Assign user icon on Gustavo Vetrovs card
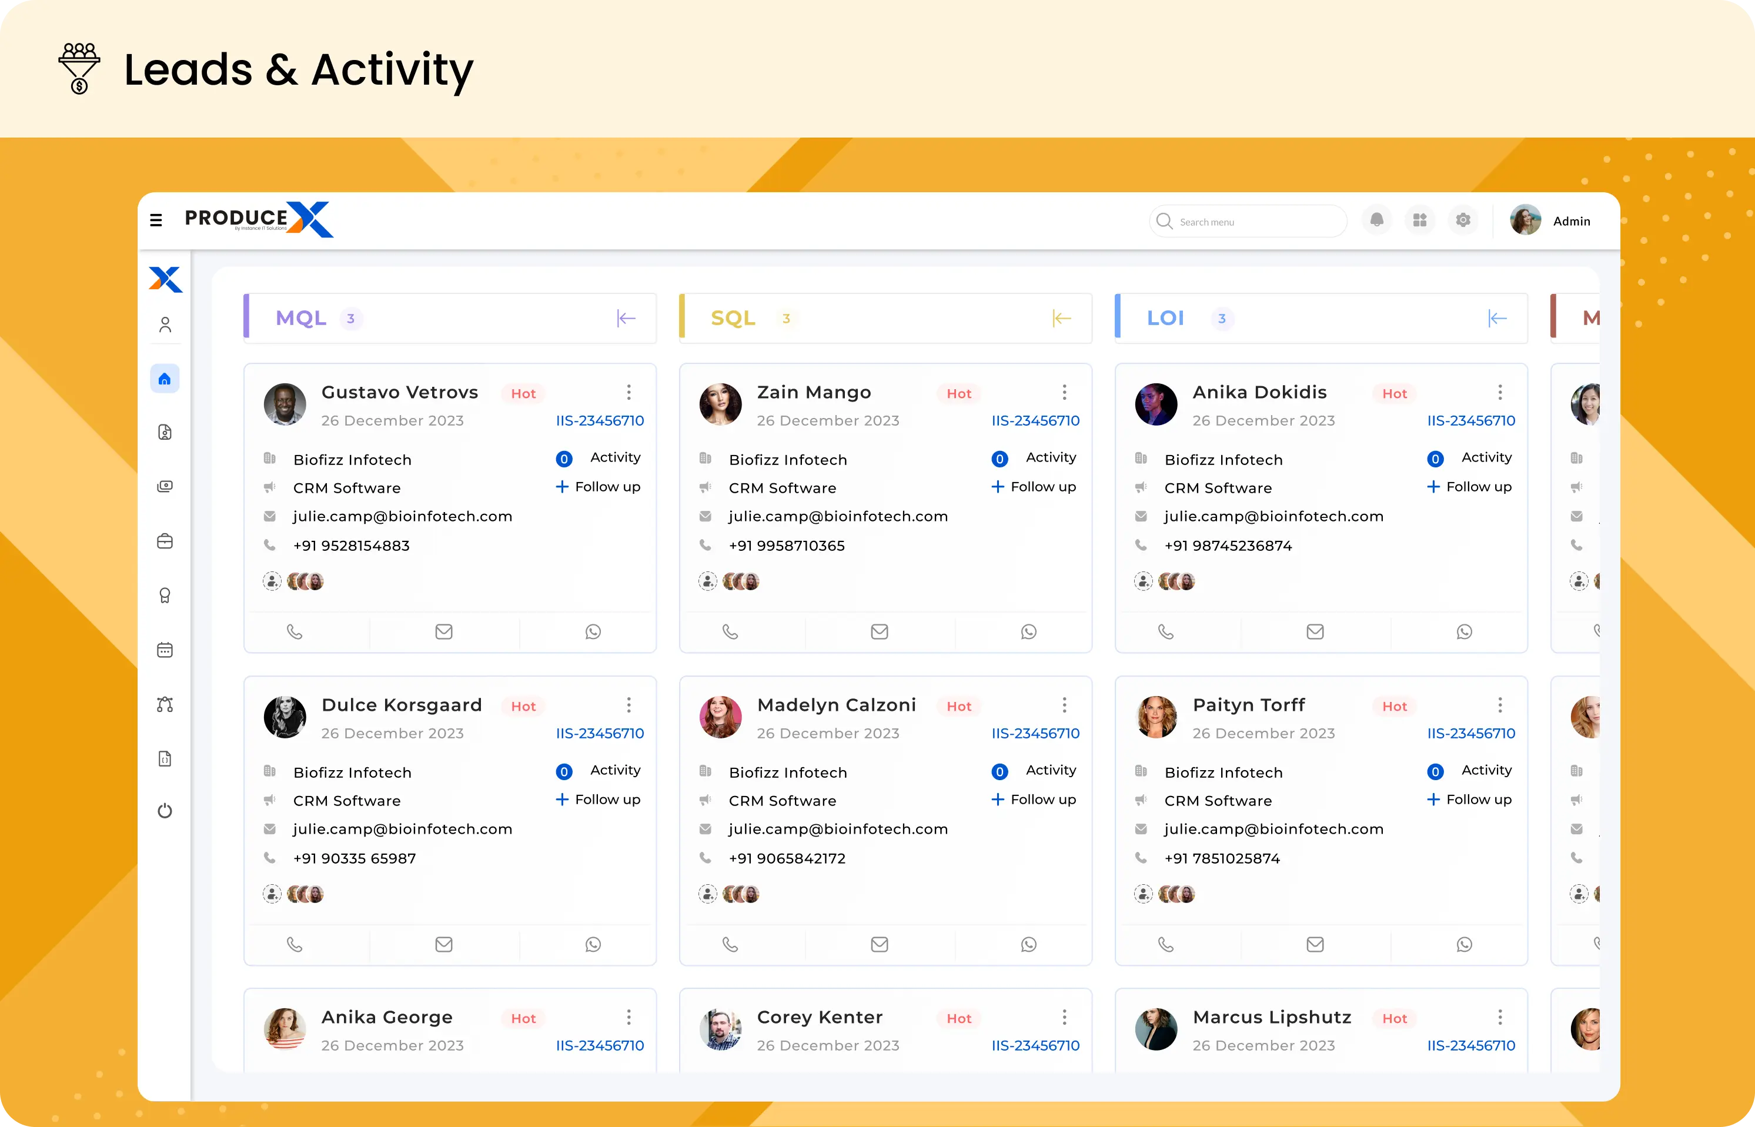The width and height of the screenshot is (1755, 1127). 272,581
